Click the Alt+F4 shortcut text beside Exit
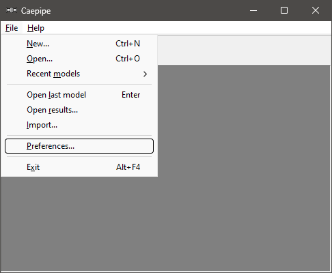This screenshot has width=332, height=273. [128, 167]
